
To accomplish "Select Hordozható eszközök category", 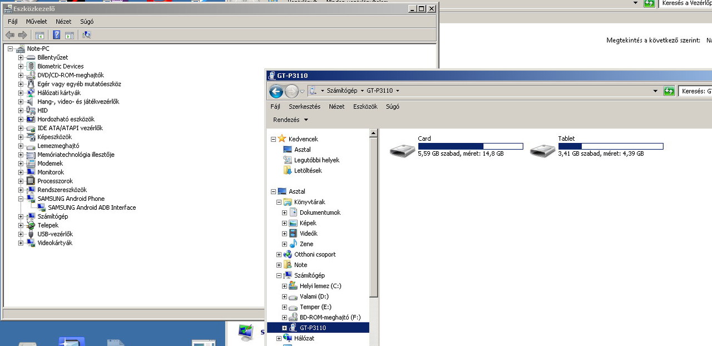I will click(x=66, y=119).
